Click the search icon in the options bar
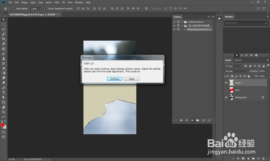The height and width of the screenshot is (161, 270). pos(258,8)
